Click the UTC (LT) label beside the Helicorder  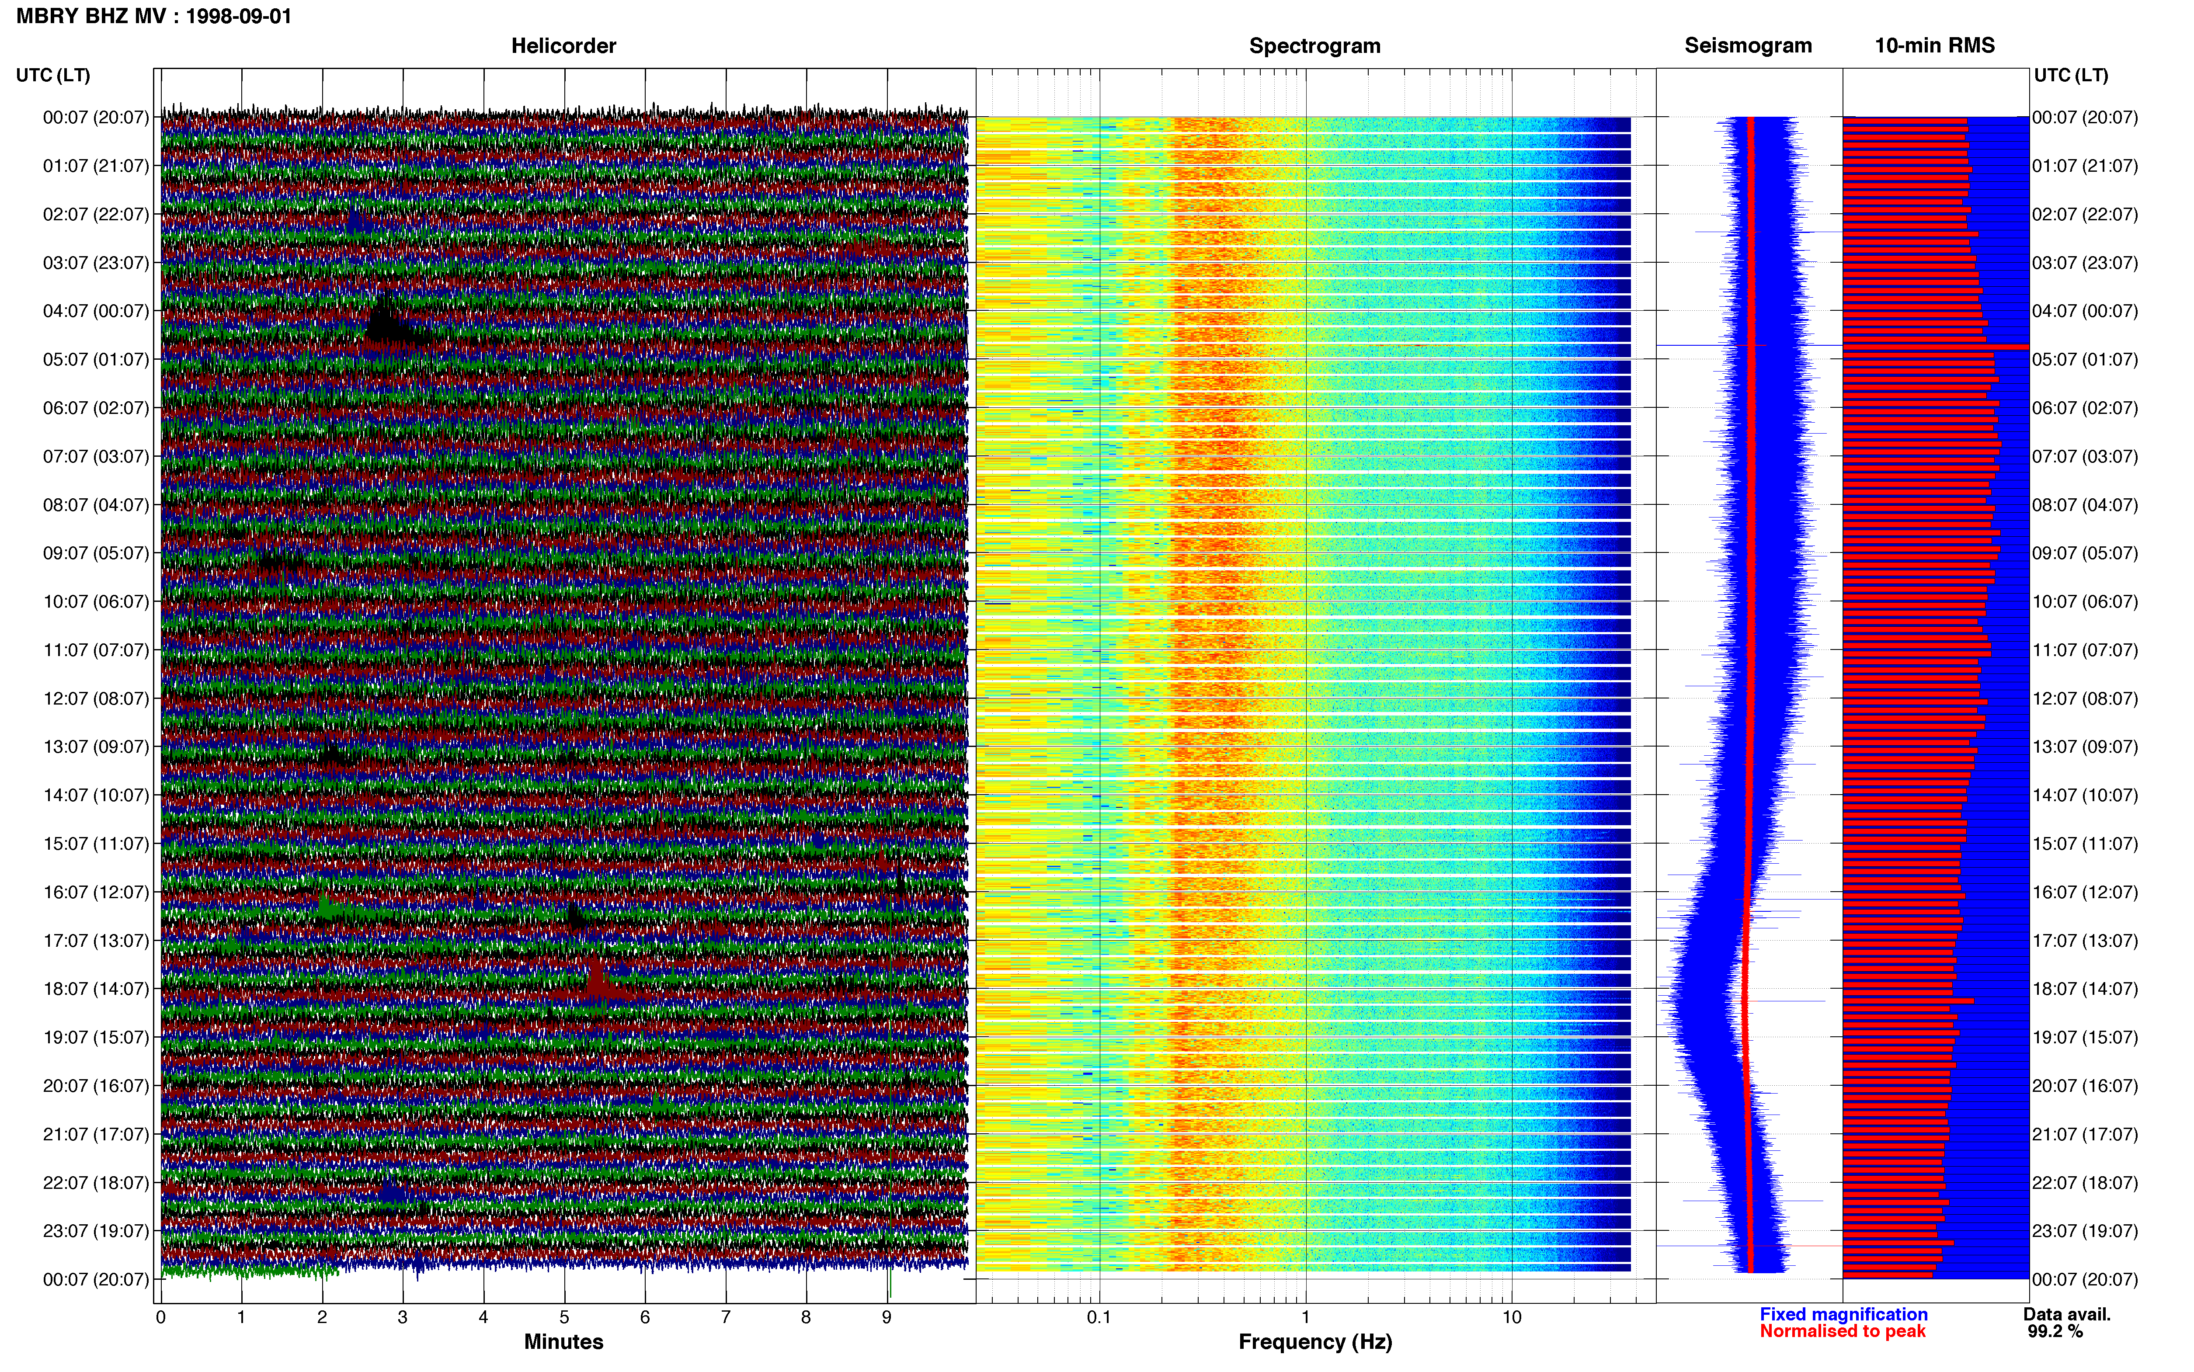(x=52, y=75)
